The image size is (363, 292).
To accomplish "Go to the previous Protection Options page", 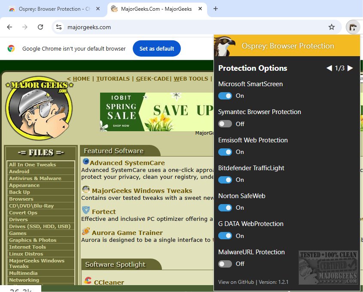I will 329,68.
